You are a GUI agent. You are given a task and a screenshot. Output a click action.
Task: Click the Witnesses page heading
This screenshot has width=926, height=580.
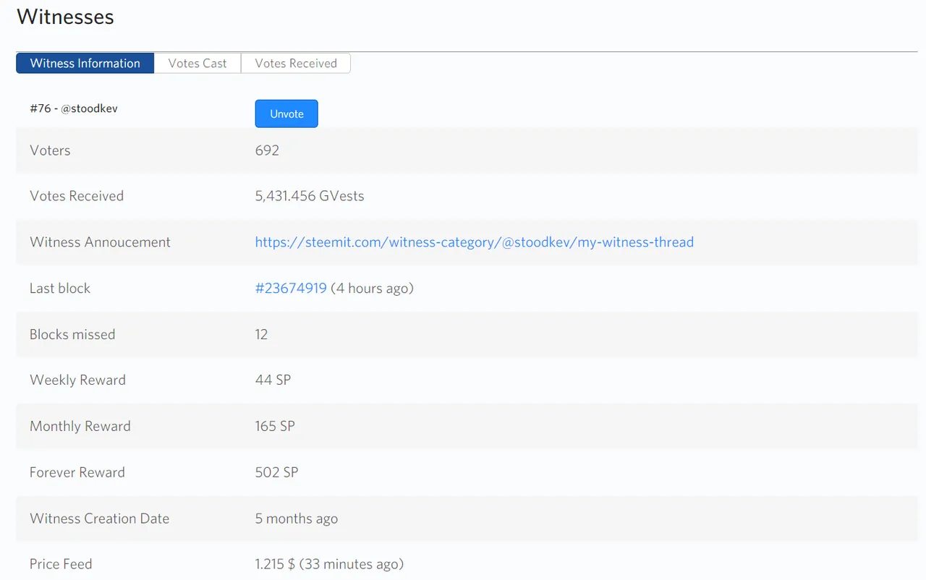[x=65, y=17]
